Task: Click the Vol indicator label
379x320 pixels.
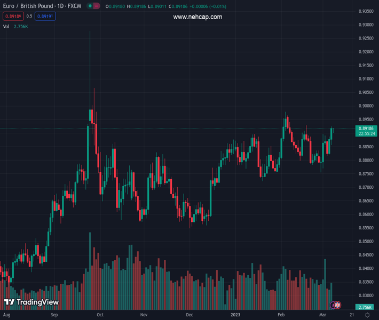Action: [x=6, y=26]
